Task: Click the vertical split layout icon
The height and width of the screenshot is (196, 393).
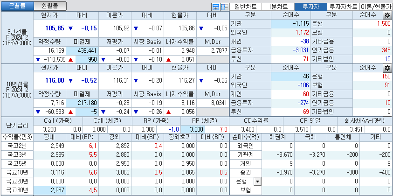Action: coord(224,7)
